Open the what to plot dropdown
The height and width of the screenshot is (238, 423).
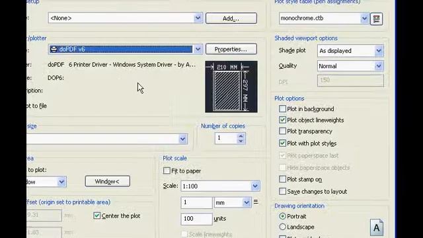pyautogui.click(x=61, y=182)
